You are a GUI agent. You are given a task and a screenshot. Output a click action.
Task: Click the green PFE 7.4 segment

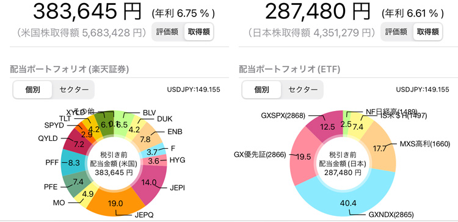[77, 182]
